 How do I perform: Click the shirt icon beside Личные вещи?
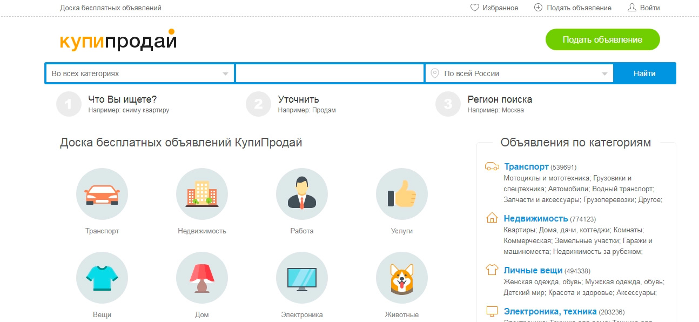click(492, 270)
